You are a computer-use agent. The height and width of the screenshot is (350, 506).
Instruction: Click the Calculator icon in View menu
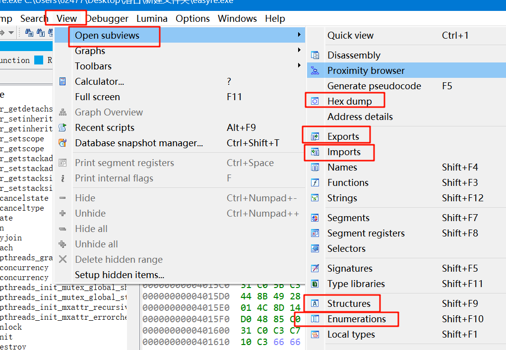coord(63,81)
